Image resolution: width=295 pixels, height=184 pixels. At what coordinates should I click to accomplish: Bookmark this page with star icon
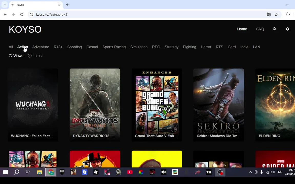click(x=276, y=15)
